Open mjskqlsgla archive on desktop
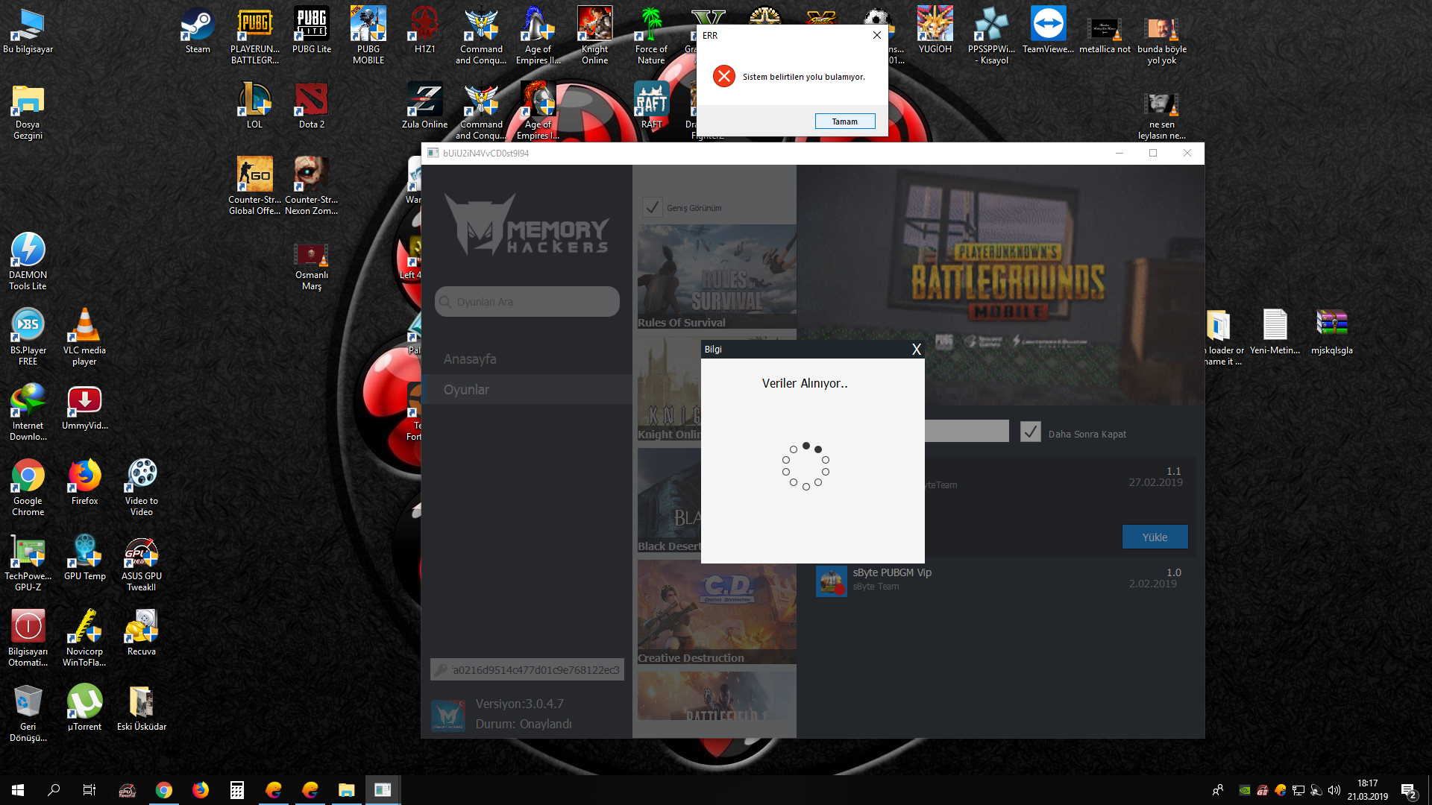This screenshot has width=1432, height=805. click(x=1331, y=332)
